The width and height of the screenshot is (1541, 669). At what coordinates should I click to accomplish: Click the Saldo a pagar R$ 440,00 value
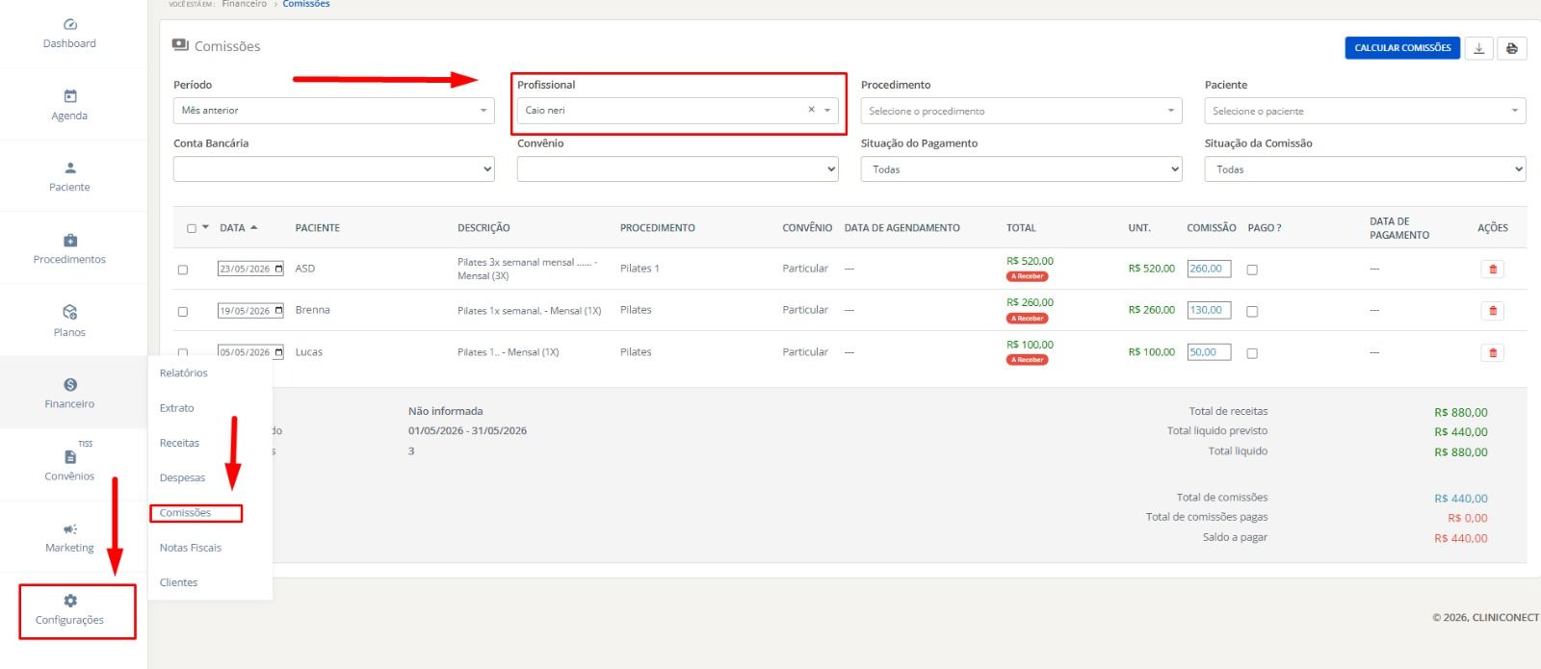point(1460,538)
